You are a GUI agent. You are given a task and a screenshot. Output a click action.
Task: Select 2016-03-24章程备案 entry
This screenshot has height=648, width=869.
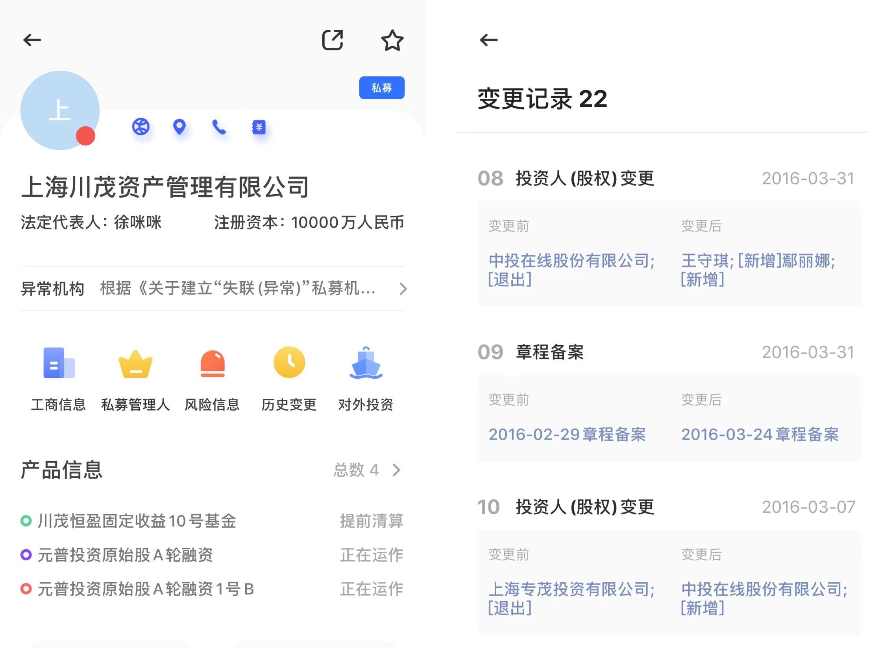760,434
